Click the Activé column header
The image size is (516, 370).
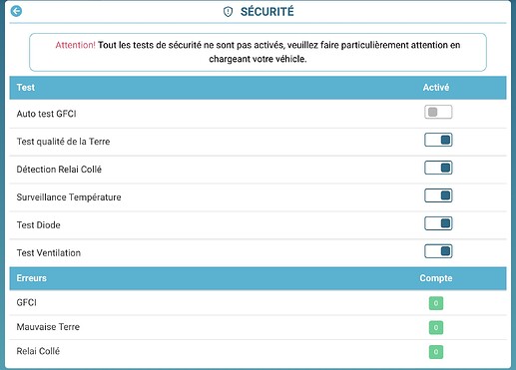coord(436,88)
